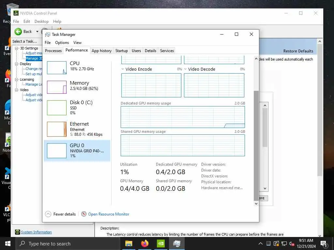
Task: Click the muted volume tray icon
Action: (x=292, y=243)
